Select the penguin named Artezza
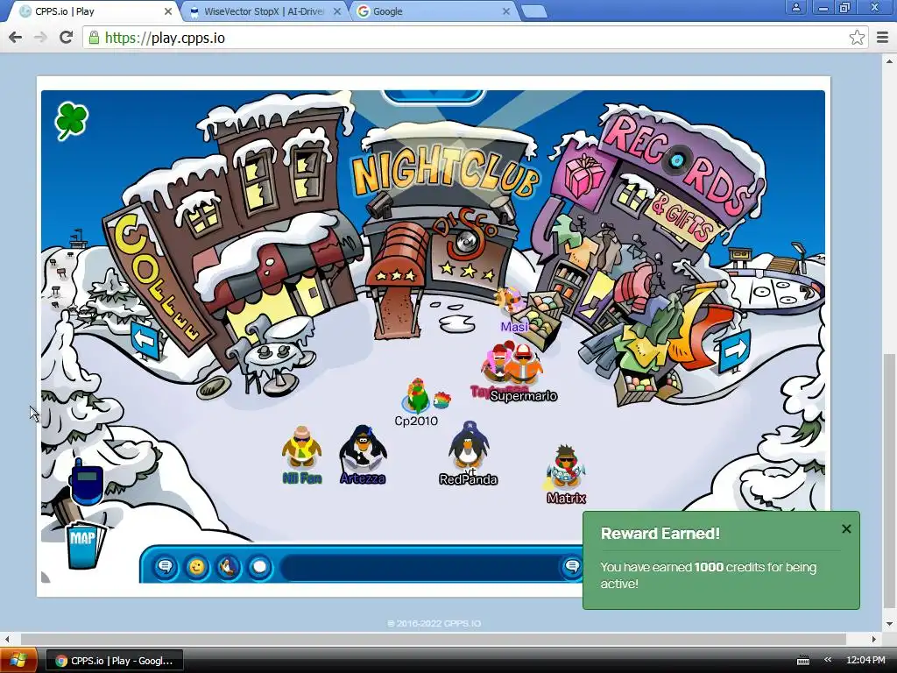The image size is (897, 673). pos(363,448)
